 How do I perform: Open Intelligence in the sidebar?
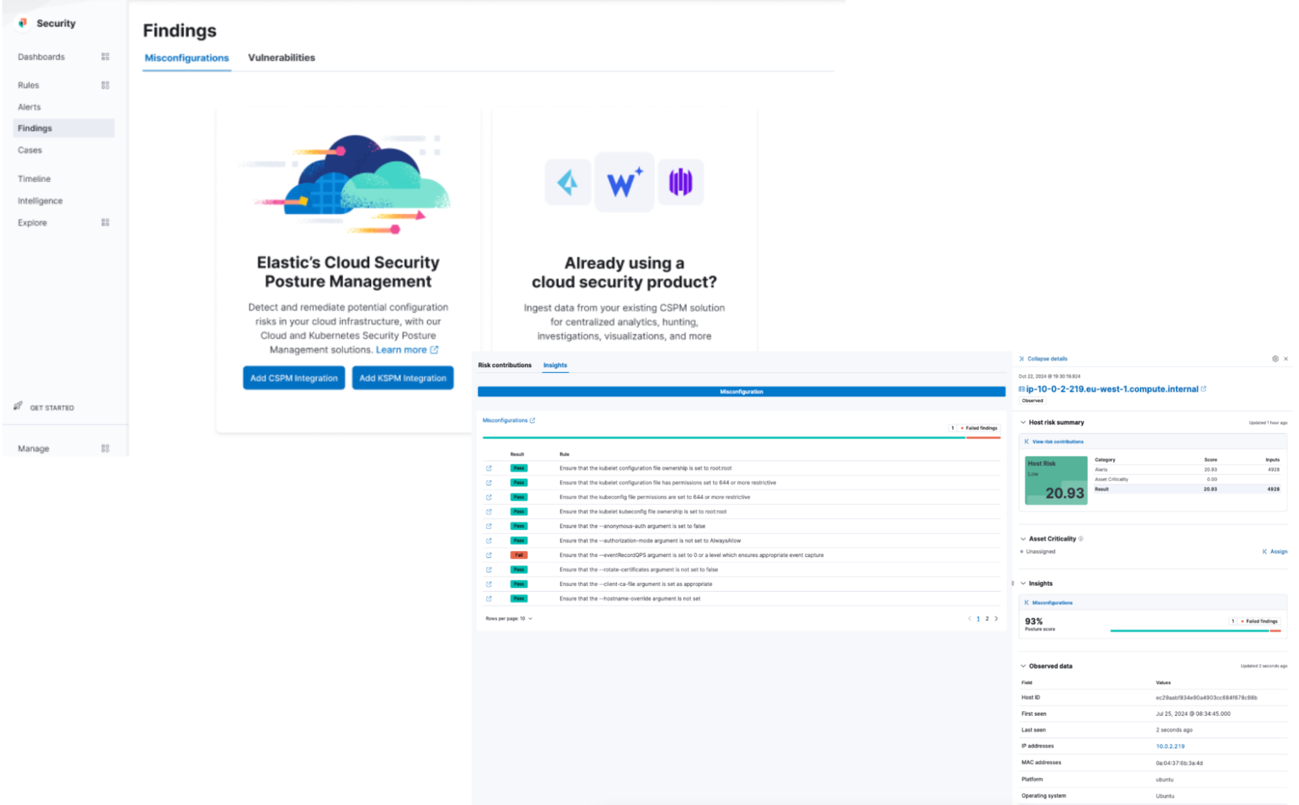coord(40,201)
